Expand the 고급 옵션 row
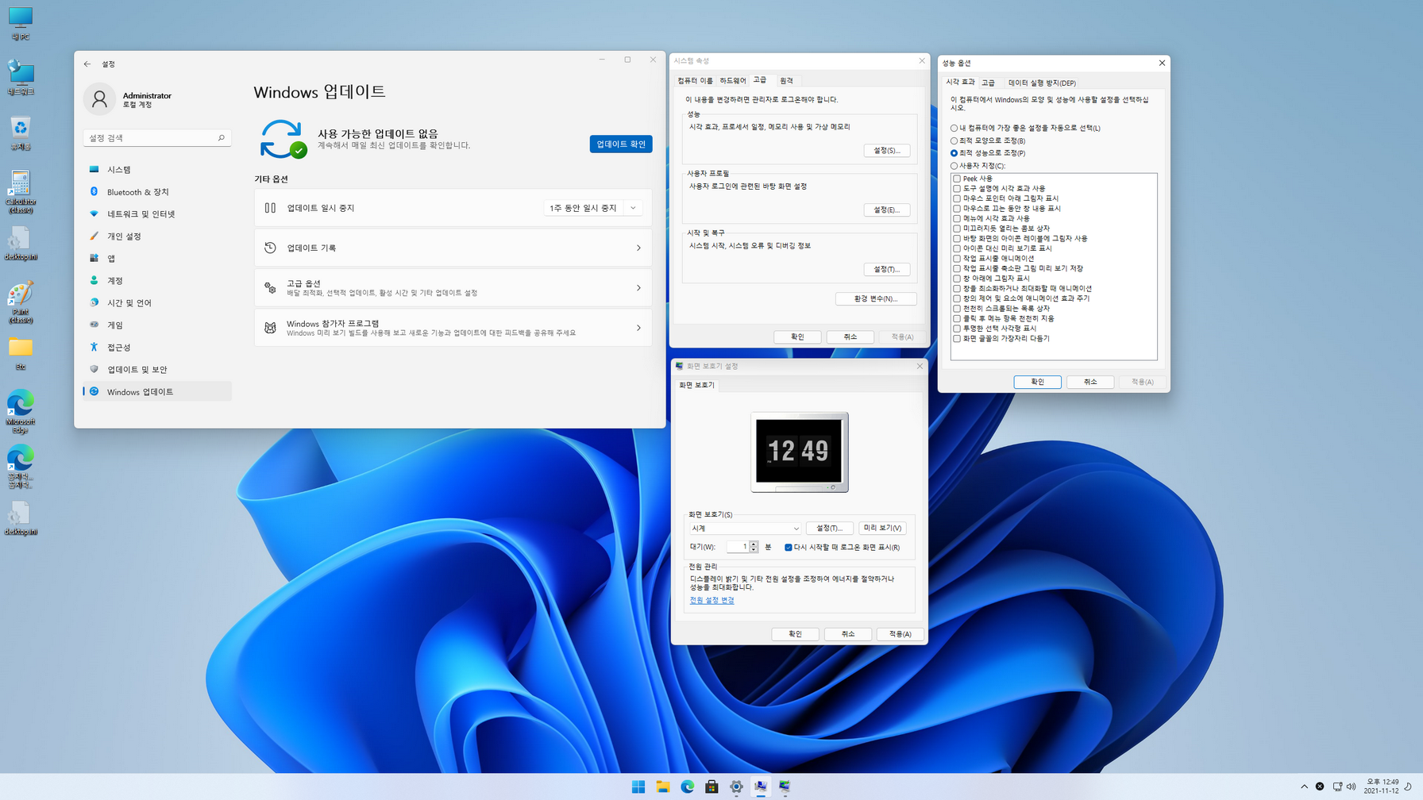Viewport: 1423px width, 800px height. point(453,288)
